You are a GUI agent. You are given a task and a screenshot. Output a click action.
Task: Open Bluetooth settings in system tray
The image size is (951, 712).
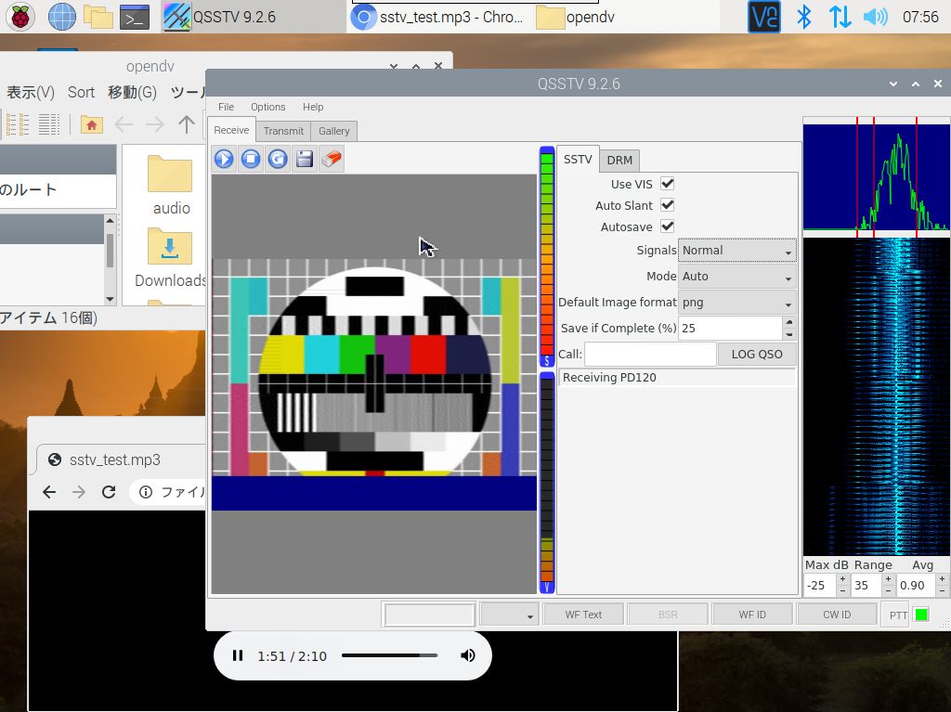(x=806, y=17)
